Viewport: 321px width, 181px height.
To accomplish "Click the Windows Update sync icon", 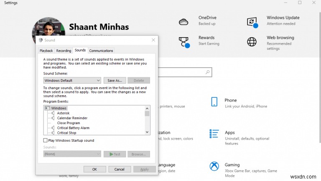I will pos(252,22).
